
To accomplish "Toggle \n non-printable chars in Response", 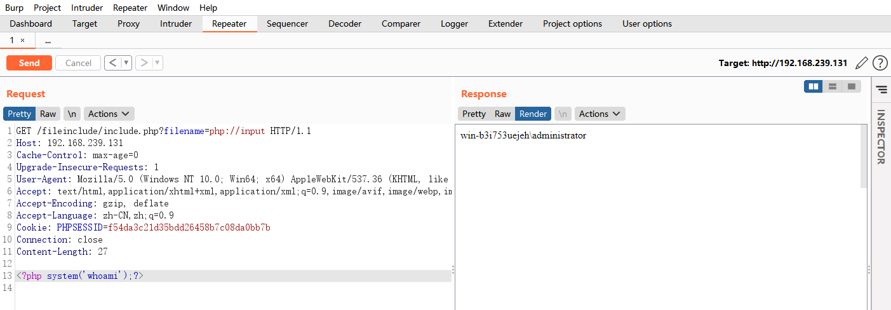I will 563,114.
